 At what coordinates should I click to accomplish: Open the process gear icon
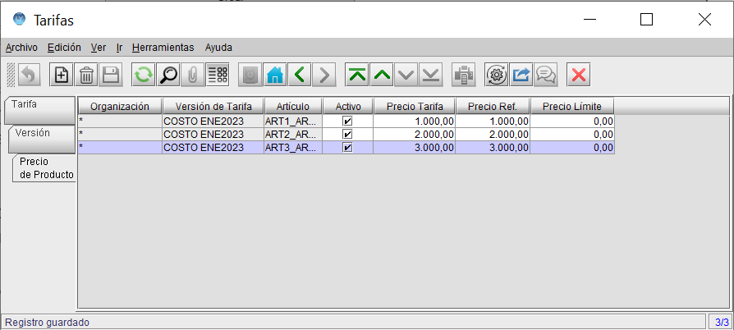tap(497, 75)
